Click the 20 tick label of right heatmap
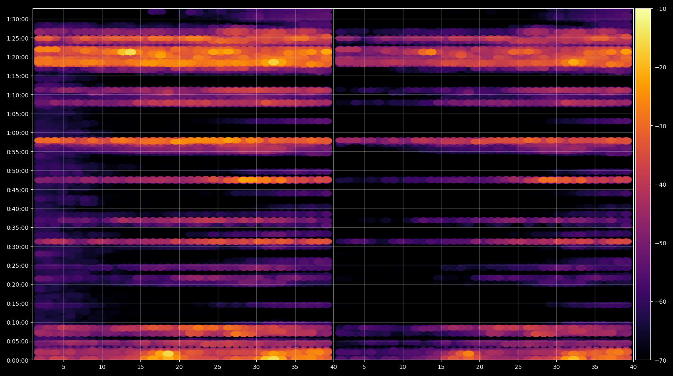Viewport: 673px width, 376px height. pyautogui.click(x=479, y=367)
